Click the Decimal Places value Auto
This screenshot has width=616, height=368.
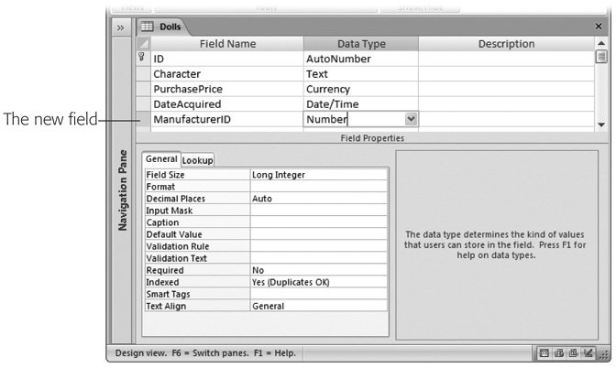click(x=319, y=199)
